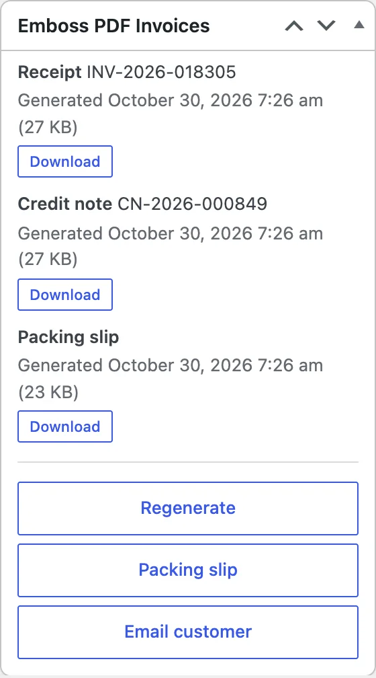Click the bold Packing slip heading
This screenshot has height=678, width=376.
click(x=68, y=337)
